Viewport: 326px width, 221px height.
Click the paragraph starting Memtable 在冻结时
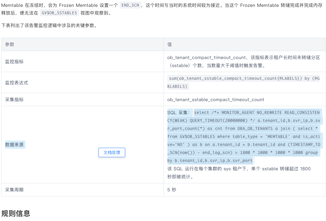[162, 9]
